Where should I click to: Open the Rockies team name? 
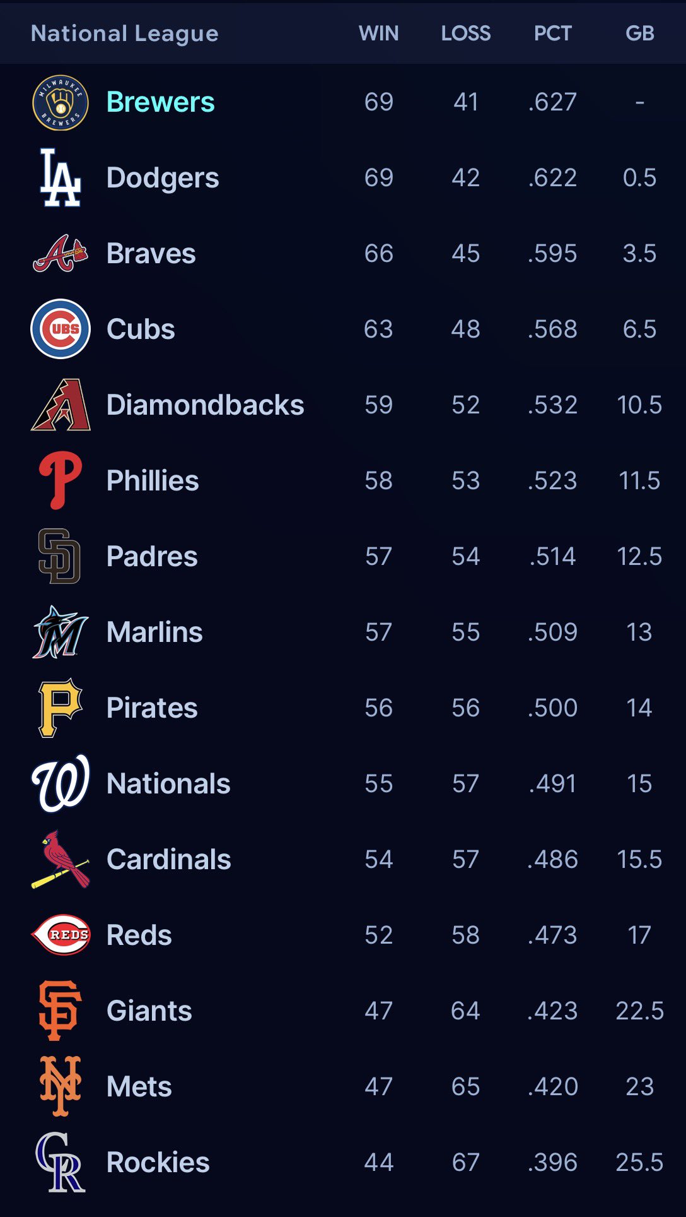(158, 1162)
